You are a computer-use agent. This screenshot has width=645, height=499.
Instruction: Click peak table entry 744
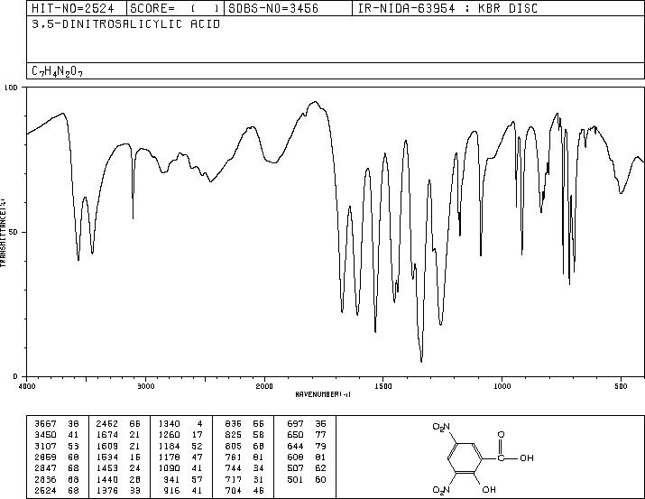(x=234, y=468)
